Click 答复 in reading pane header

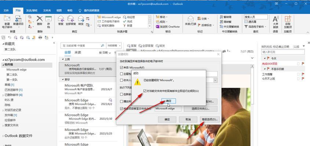[132, 46]
